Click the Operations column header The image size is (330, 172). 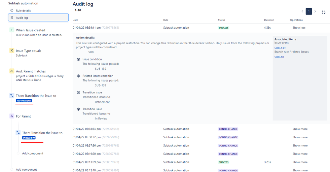tap(296, 20)
